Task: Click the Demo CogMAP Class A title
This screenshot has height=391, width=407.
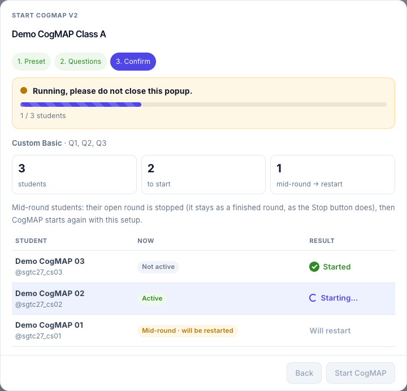Action: (x=59, y=34)
